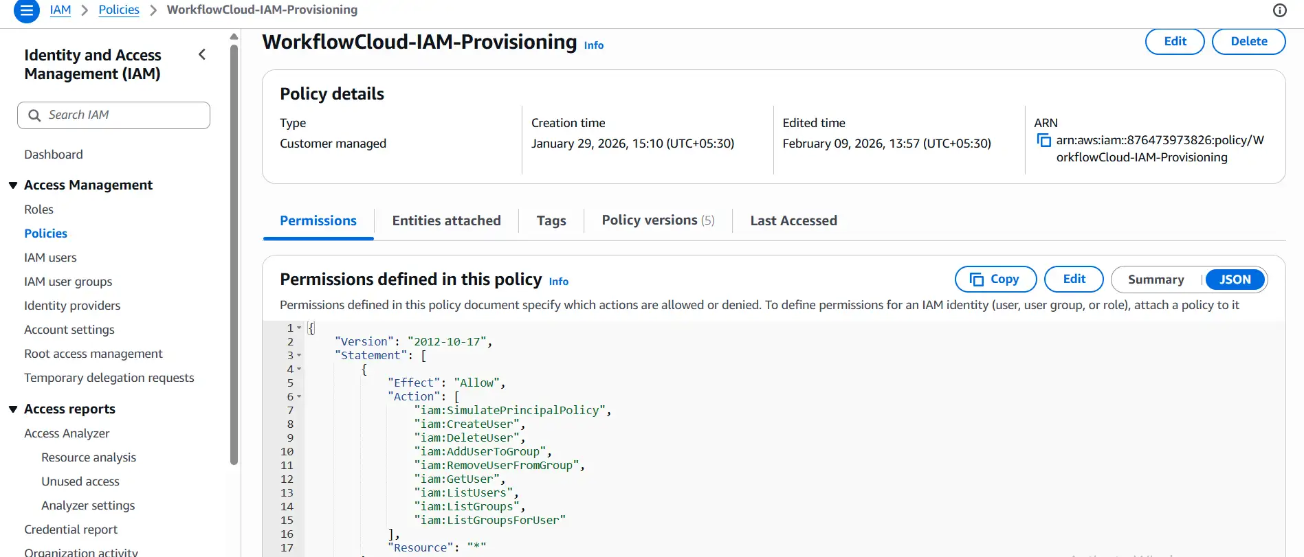Click the "iam:SimulatePrincipalPolicy" line

[512, 410]
